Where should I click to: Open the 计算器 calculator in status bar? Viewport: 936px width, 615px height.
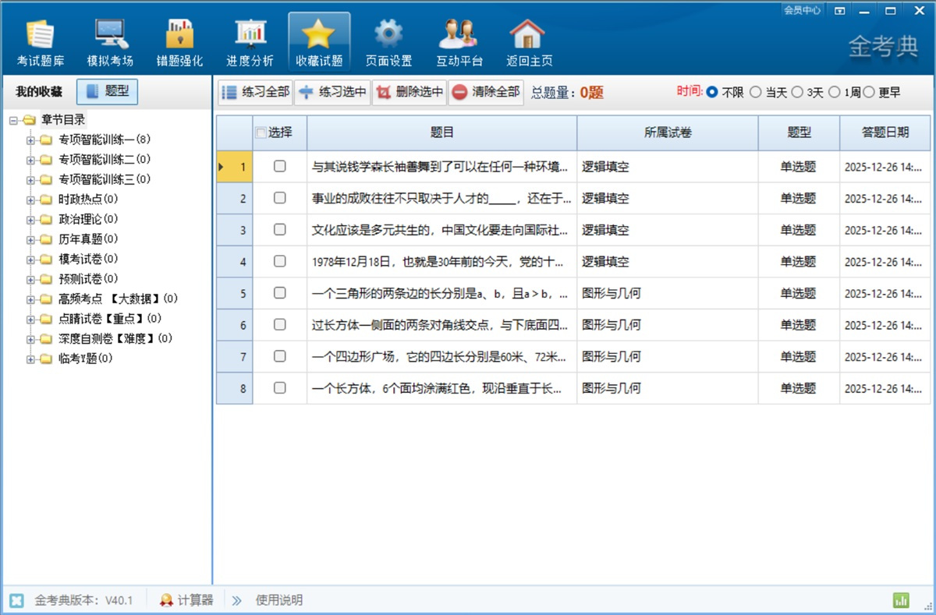[186, 600]
